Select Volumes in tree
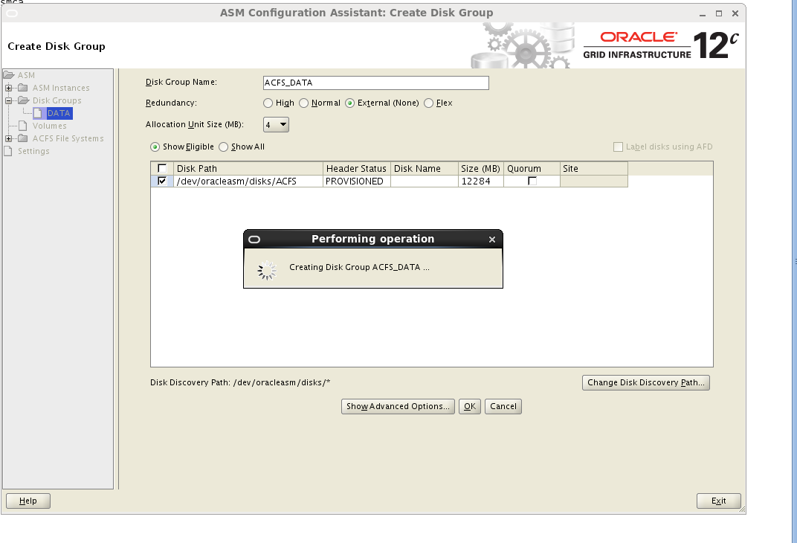Viewport: 797px width, 543px height. click(49, 126)
